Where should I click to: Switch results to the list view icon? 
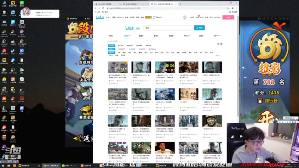click(221, 44)
